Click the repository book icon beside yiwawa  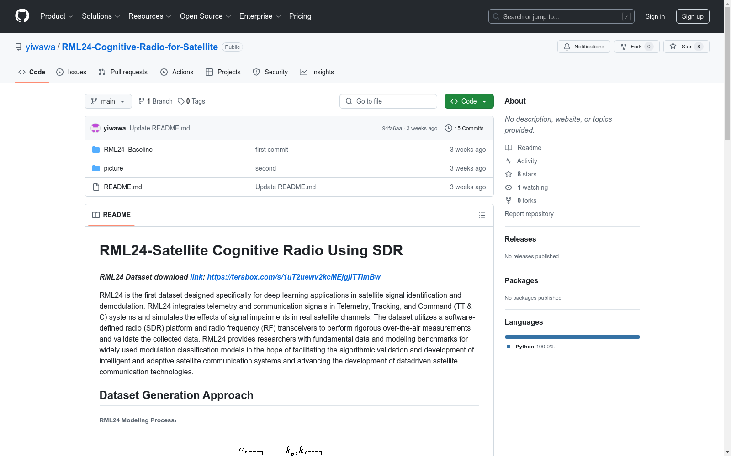(18, 47)
